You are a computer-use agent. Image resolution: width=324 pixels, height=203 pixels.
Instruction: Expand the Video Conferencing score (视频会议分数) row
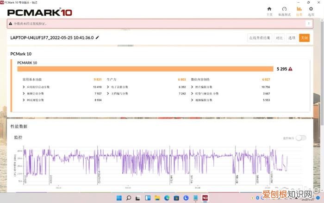pos(25,93)
